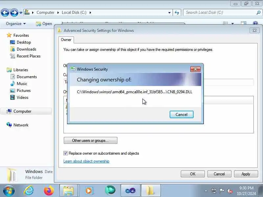Open Desktop in Favorites
This screenshot has width=263, height=197.
pyautogui.click(x=24, y=42)
